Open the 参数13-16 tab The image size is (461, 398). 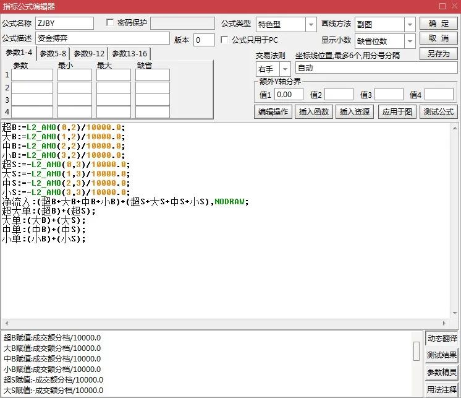pyautogui.click(x=129, y=54)
